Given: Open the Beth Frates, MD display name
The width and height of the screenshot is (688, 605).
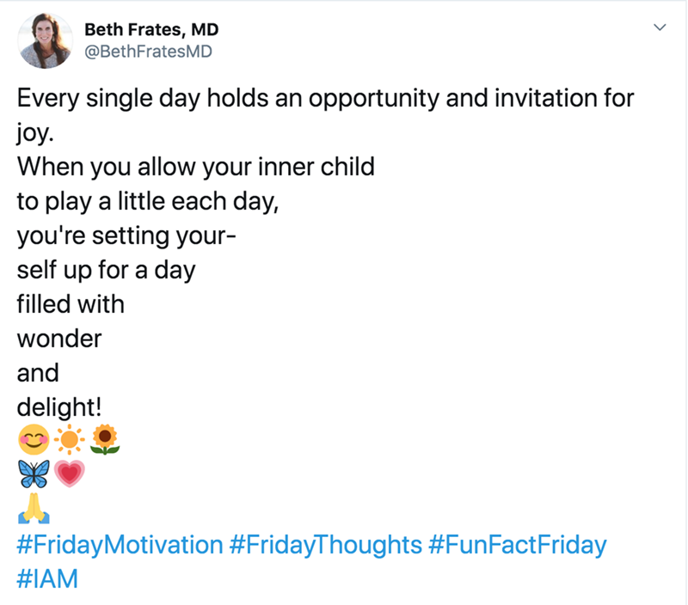Looking at the screenshot, I should point(151,30).
